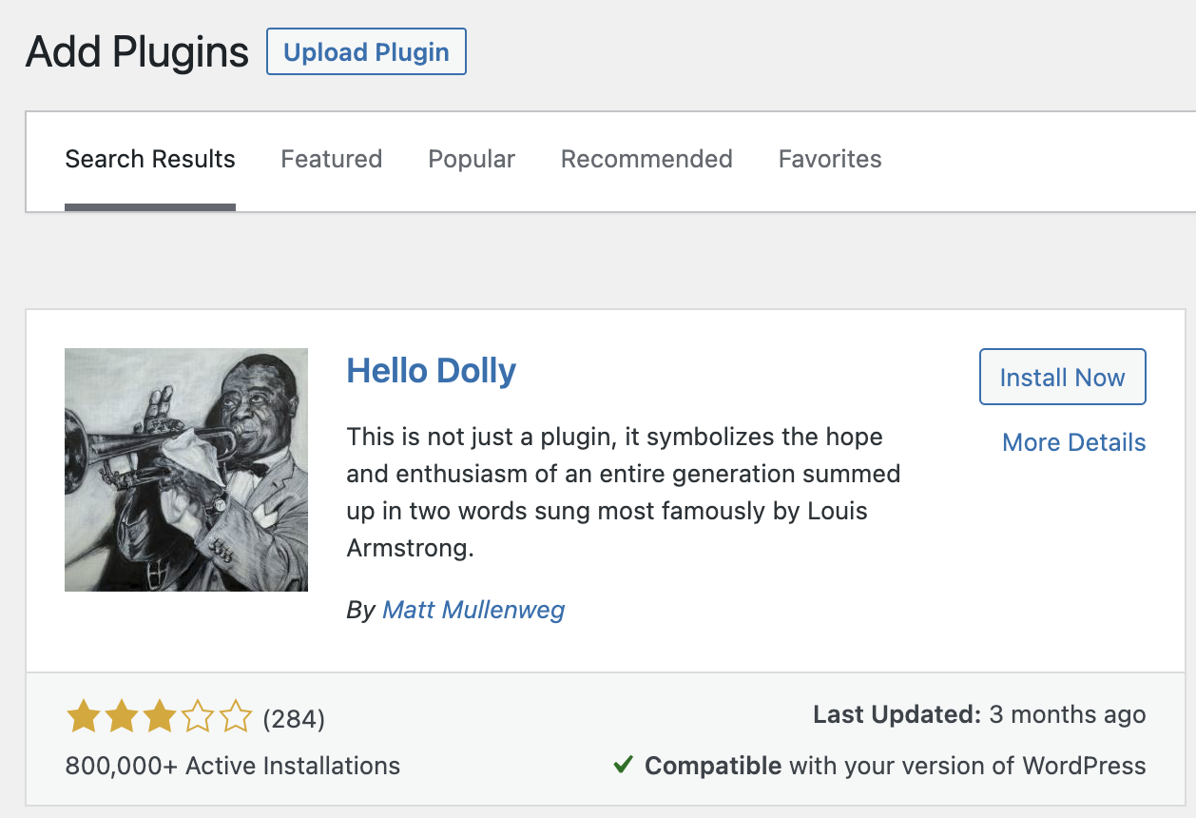This screenshot has width=1196, height=818.
Task: View More Details for Hello Dolly
Action: (x=1074, y=442)
